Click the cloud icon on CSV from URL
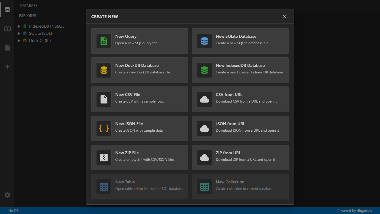 [x=204, y=99]
